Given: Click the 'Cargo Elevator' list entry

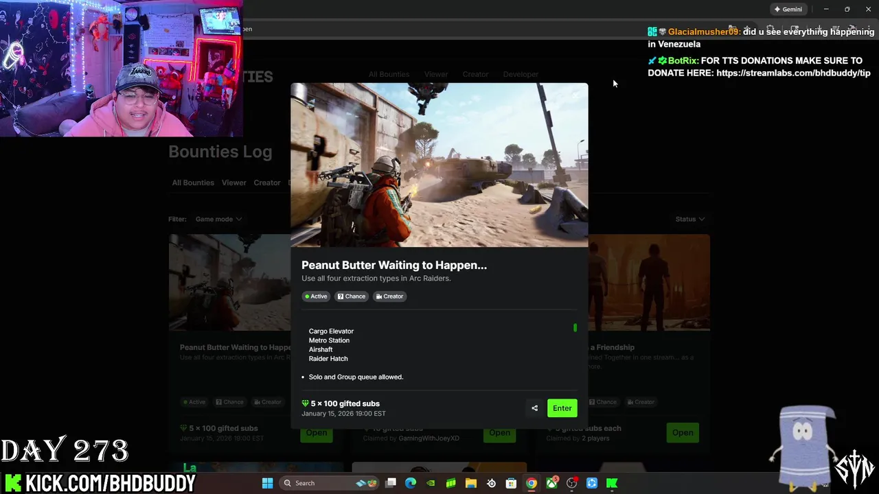Looking at the screenshot, I should (331, 331).
